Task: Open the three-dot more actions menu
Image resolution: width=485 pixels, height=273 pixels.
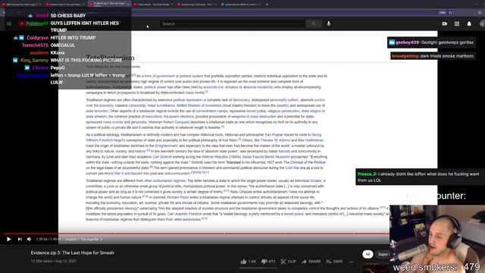Action: [x=351, y=262]
